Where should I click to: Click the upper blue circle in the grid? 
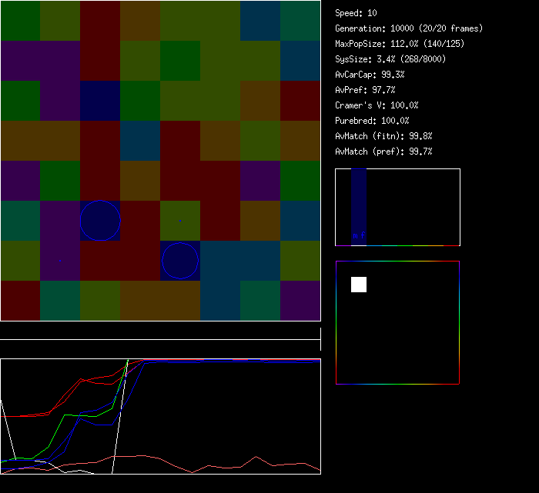101,221
